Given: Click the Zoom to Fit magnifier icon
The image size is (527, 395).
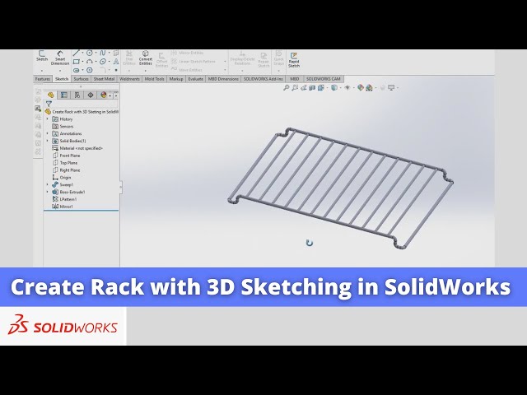Looking at the screenshot, I should (287, 87).
